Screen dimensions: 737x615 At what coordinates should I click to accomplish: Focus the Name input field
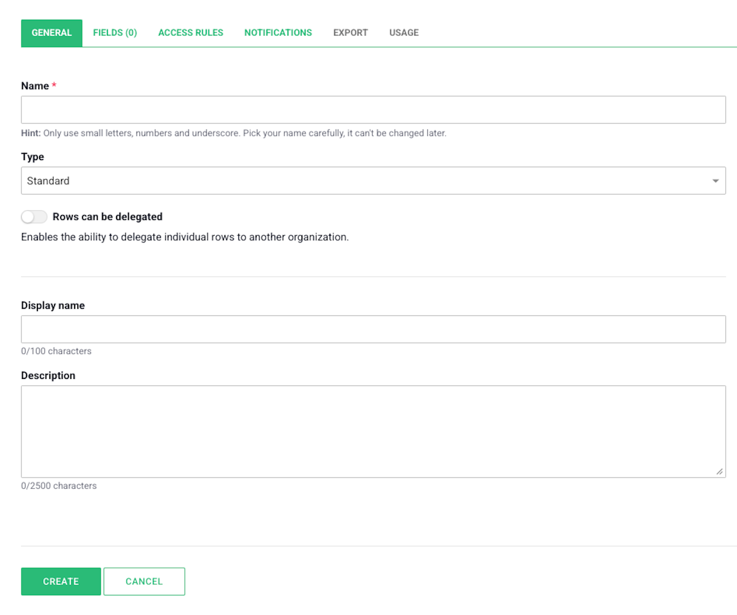tap(373, 110)
